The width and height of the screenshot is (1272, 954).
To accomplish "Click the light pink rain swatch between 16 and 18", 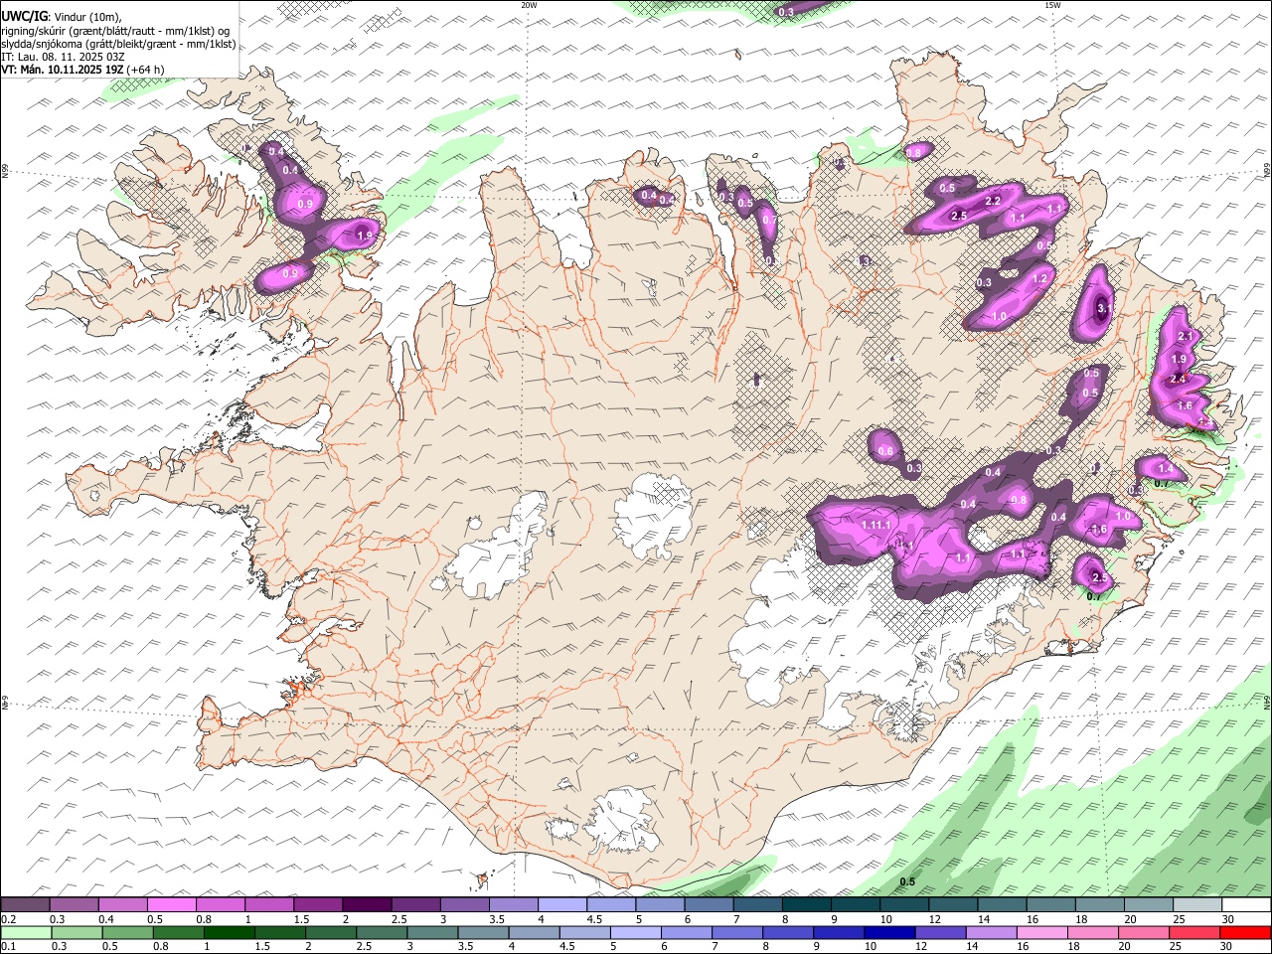I will click(x=1042, y=933).
